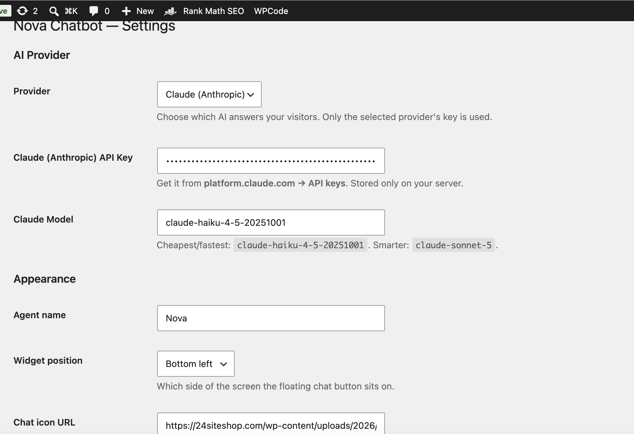View the 2 pending updates
The image size is (634, 434).
[x=35, y=11]
